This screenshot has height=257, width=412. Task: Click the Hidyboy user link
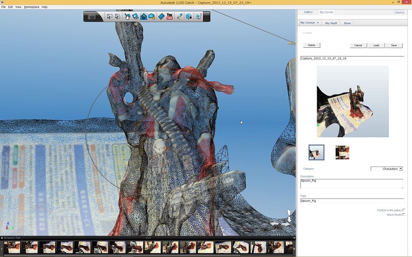(x=400, y=12)
